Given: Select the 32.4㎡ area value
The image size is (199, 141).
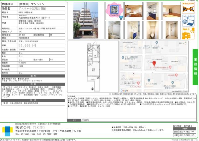Looking at the screenshot, I should [22, 35].
